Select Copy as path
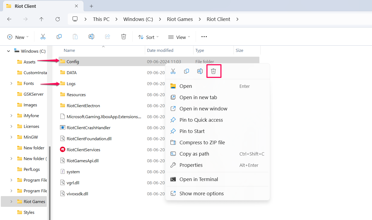The width and height of the screenshot is (372, 220). pos(217,154)
